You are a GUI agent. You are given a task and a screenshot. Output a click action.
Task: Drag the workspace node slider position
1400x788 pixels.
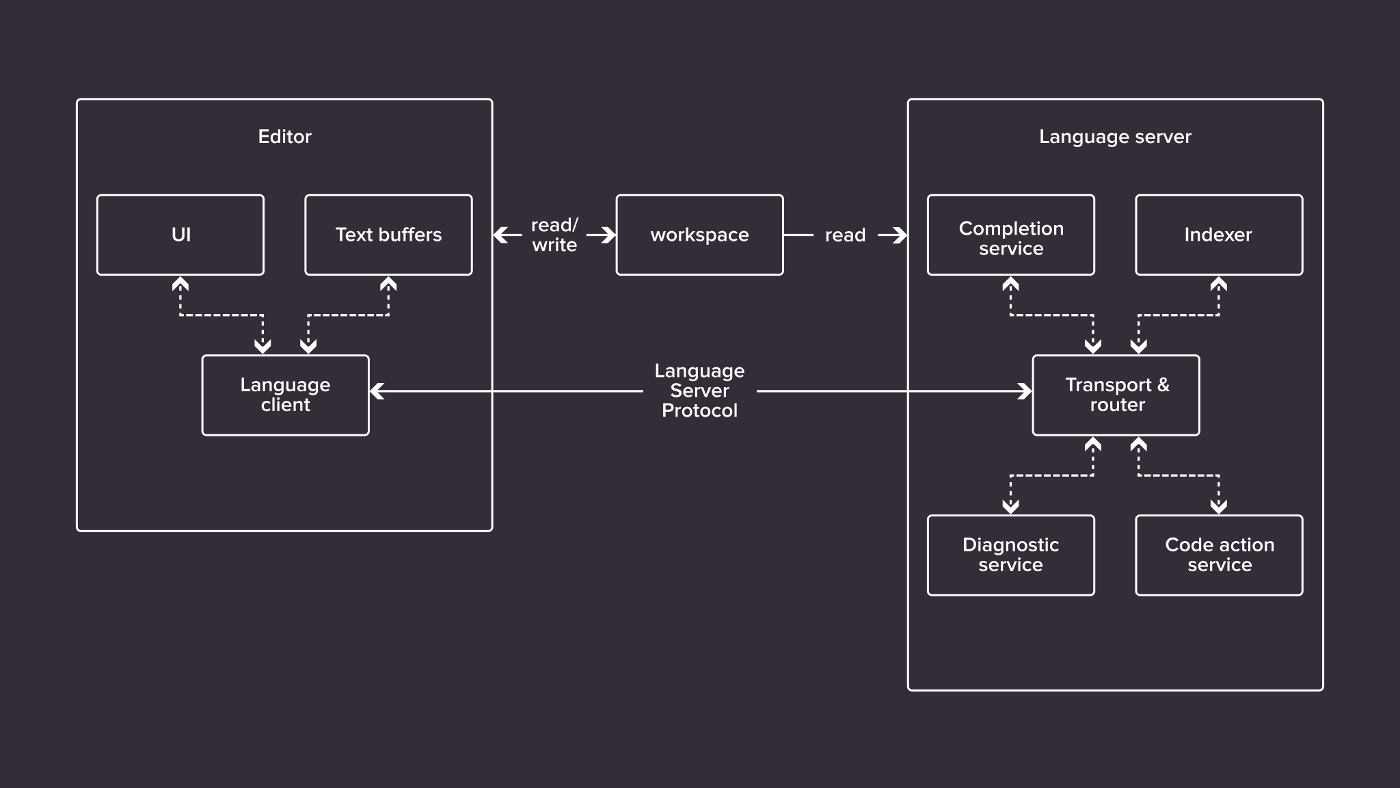(x=700, y=234)
